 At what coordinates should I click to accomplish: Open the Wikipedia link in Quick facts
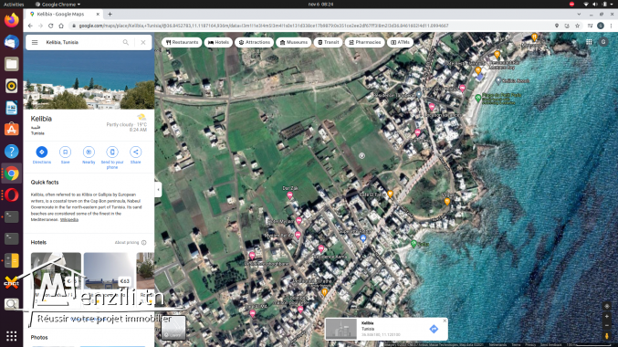(69, 220)
